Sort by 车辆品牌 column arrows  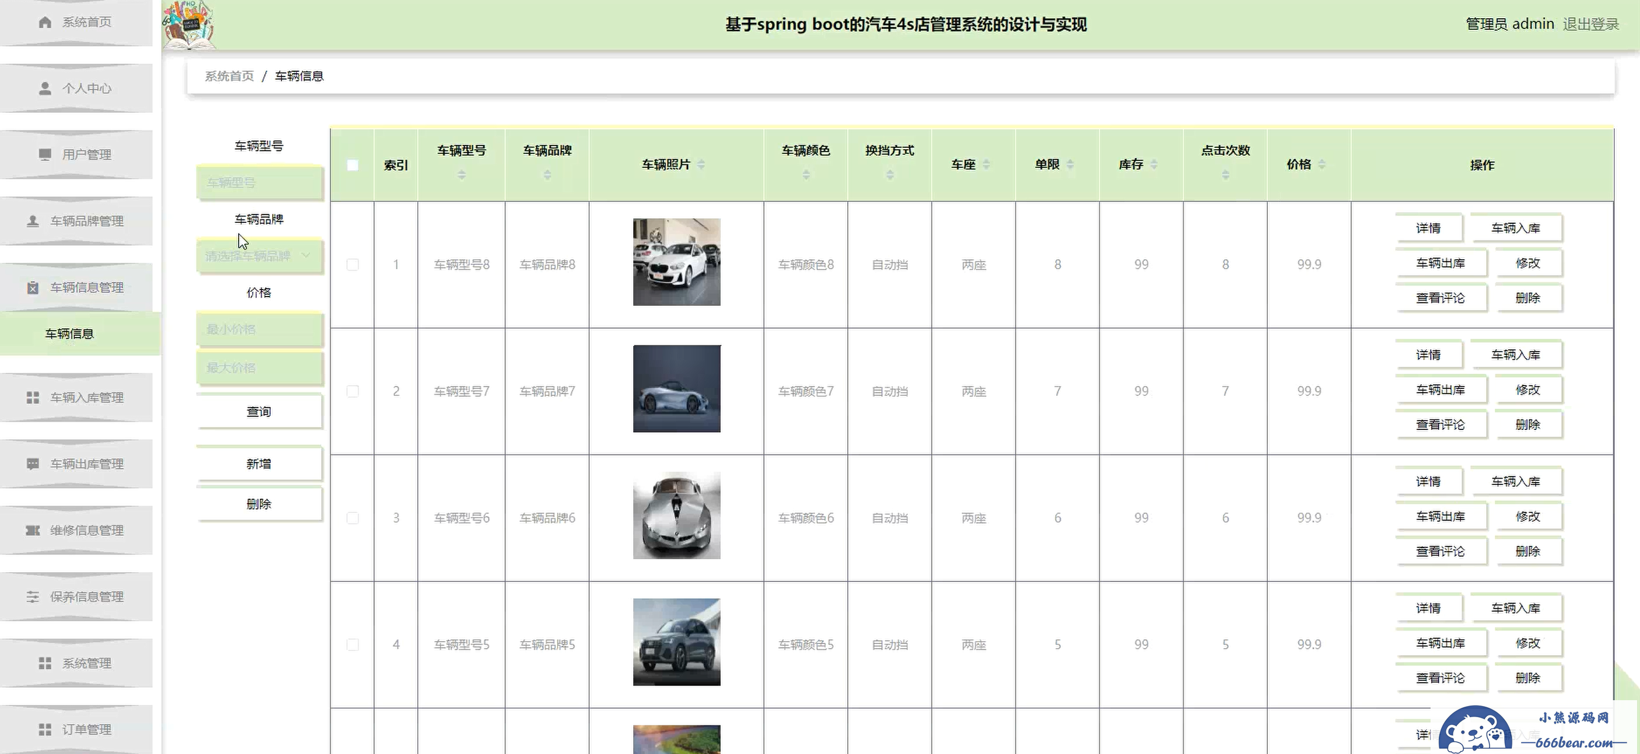[548, 174]
